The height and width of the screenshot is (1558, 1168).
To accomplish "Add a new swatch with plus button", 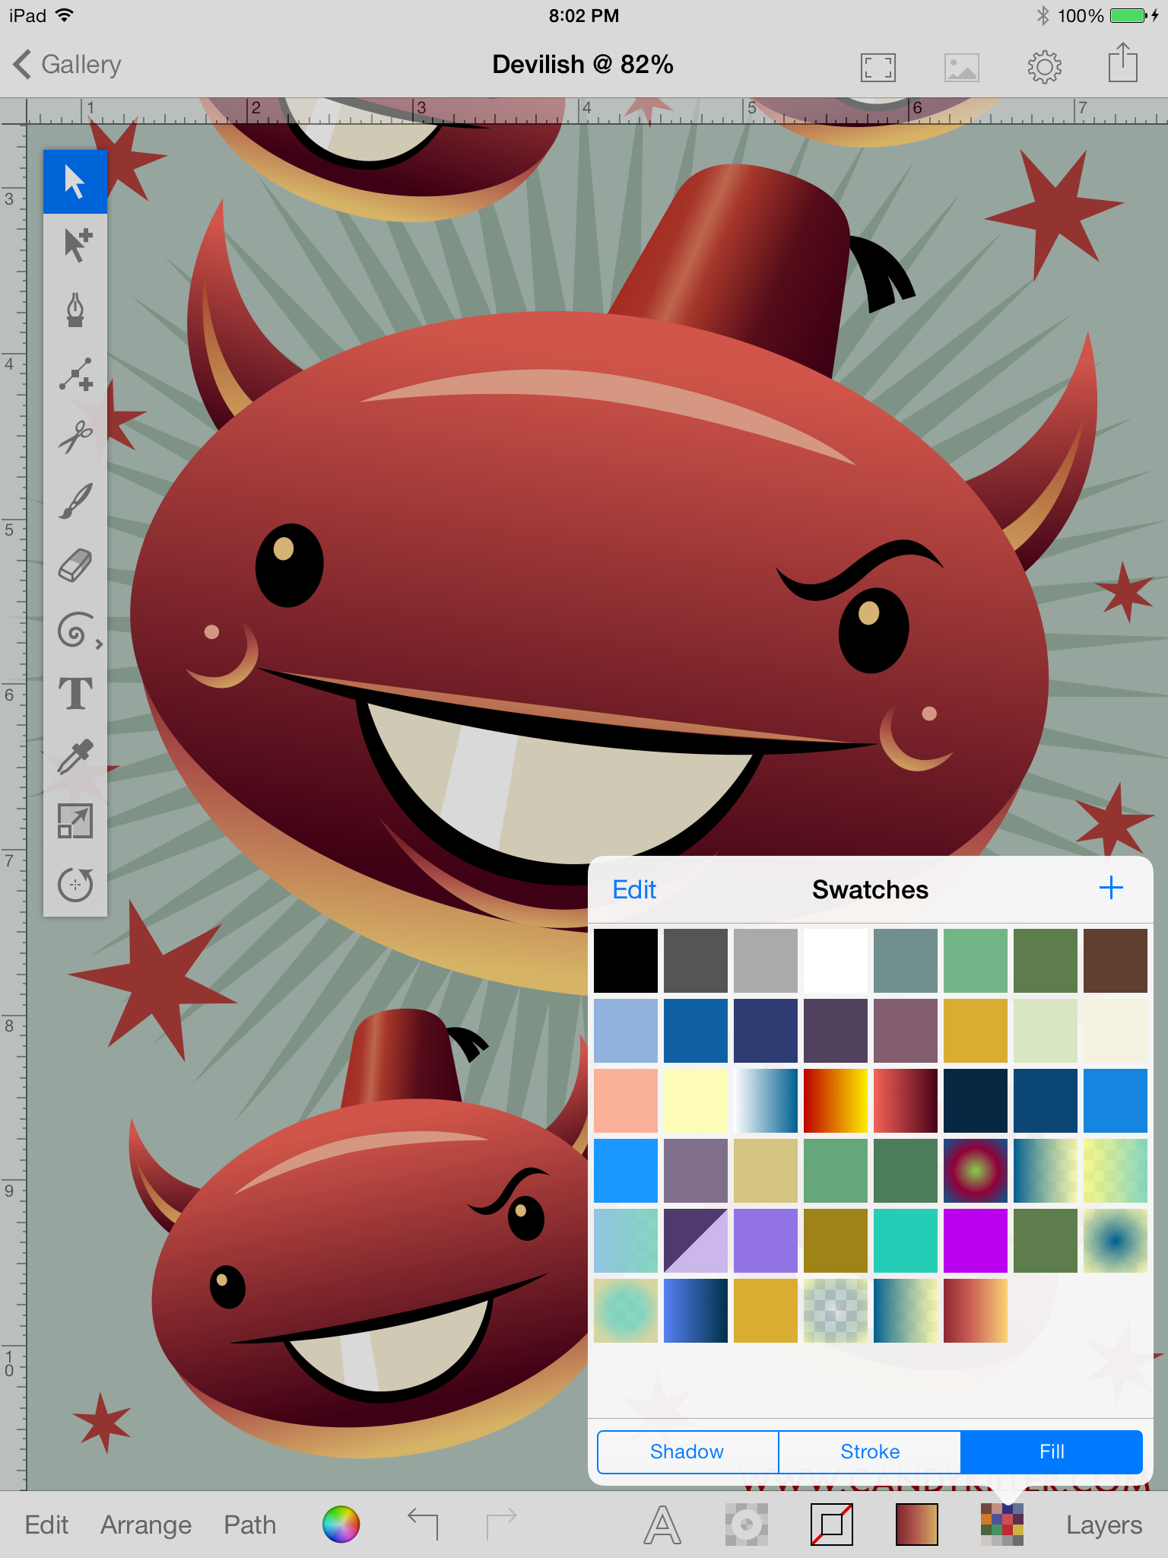I will [1111, 888].
